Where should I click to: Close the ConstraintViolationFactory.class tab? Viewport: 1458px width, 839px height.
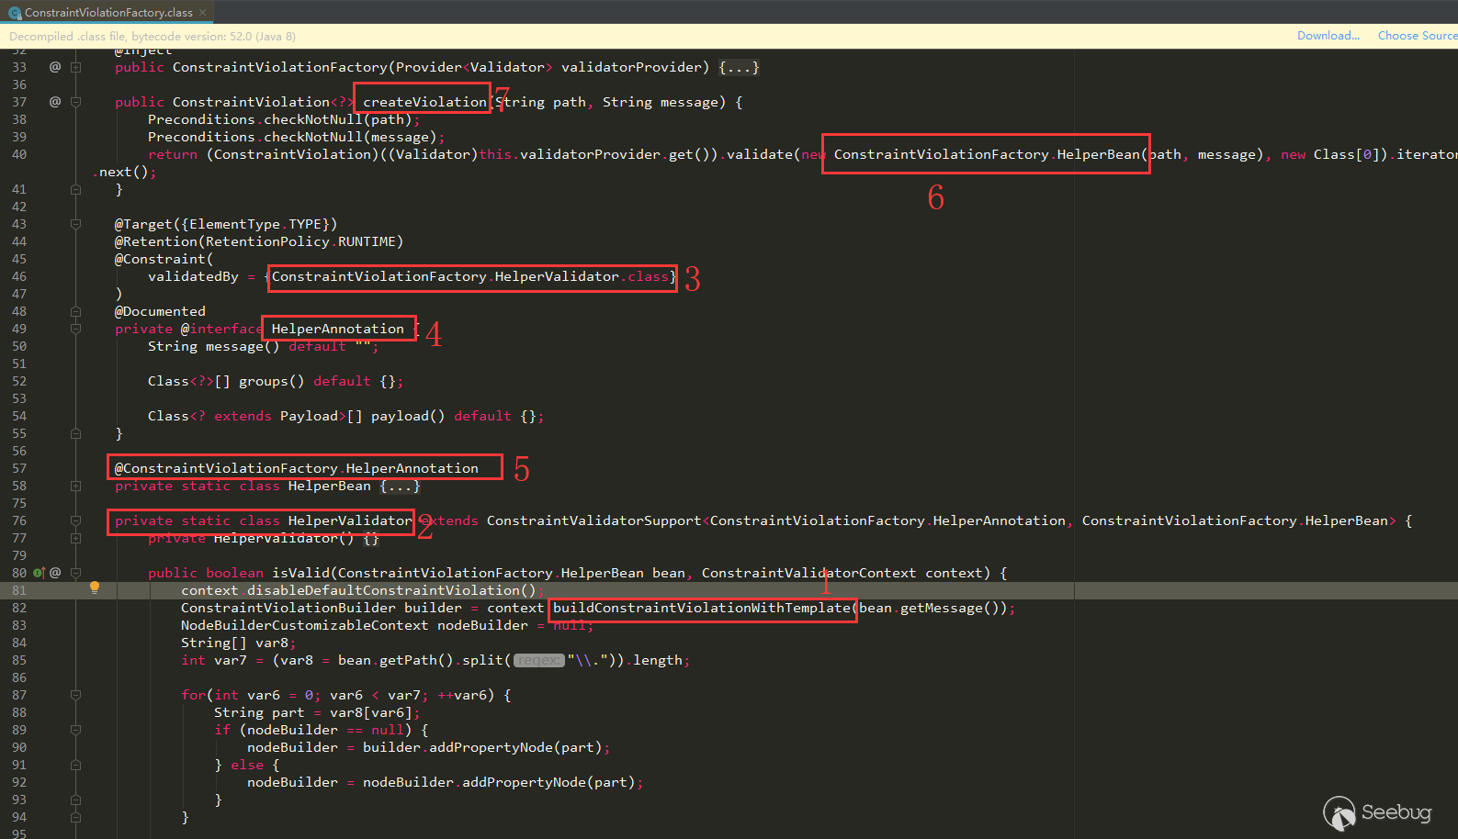(202, 12)
